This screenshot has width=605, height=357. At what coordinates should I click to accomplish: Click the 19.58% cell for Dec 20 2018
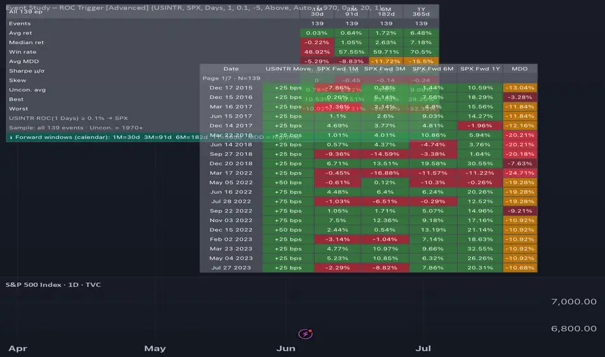(x=432, y=164)
